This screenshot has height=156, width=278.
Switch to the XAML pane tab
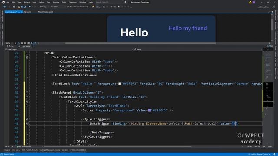[x=26, y=46]
